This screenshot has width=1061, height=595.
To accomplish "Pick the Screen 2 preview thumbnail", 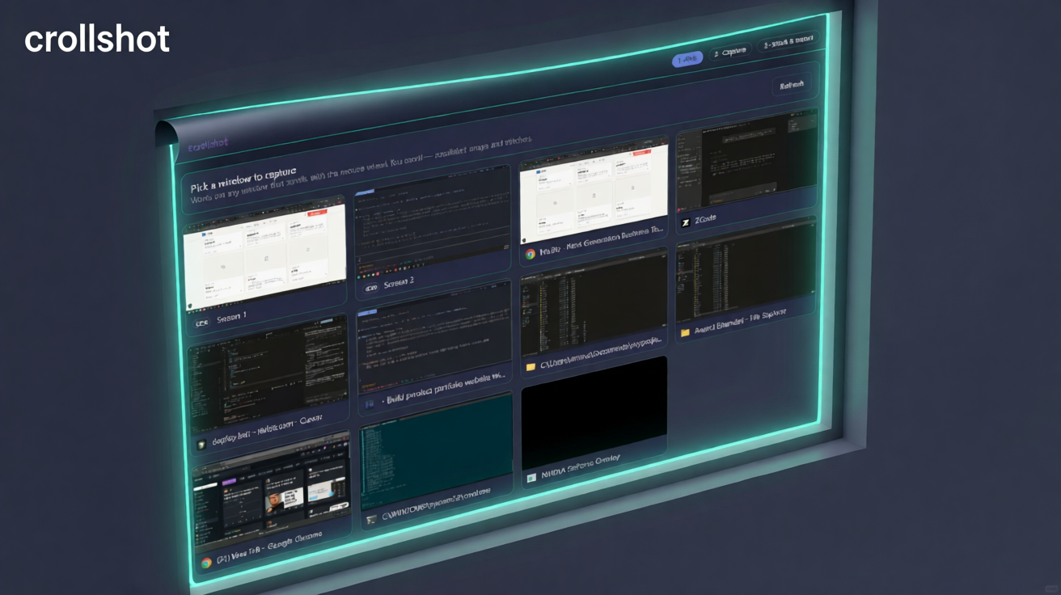I will pos(433,222).
